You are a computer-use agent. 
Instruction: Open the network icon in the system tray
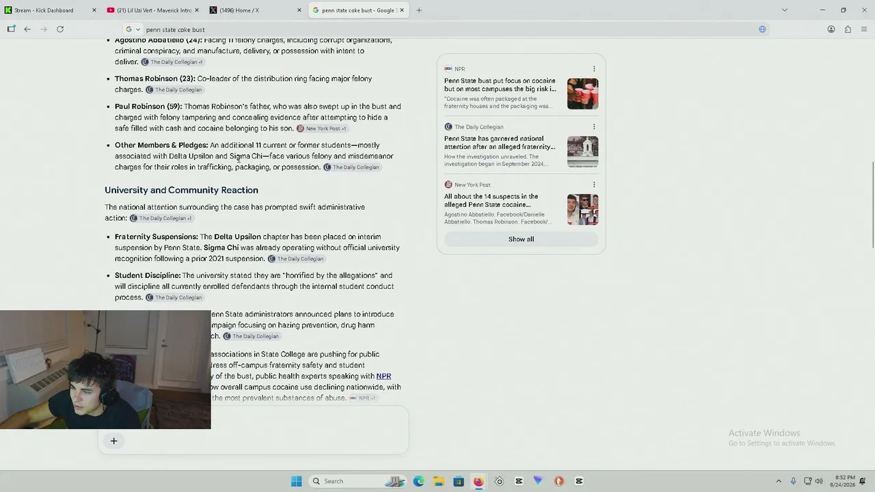tap(807, 481)
